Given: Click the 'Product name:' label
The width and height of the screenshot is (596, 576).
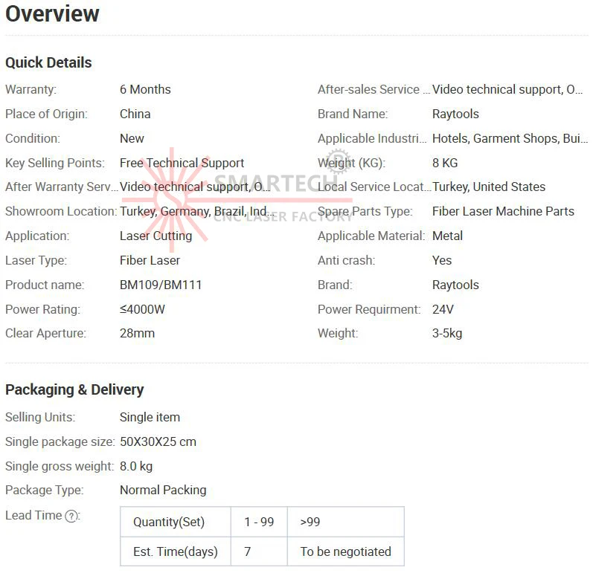Looking at the screenshot, I should pyautogui.click(x=45, y=285).
